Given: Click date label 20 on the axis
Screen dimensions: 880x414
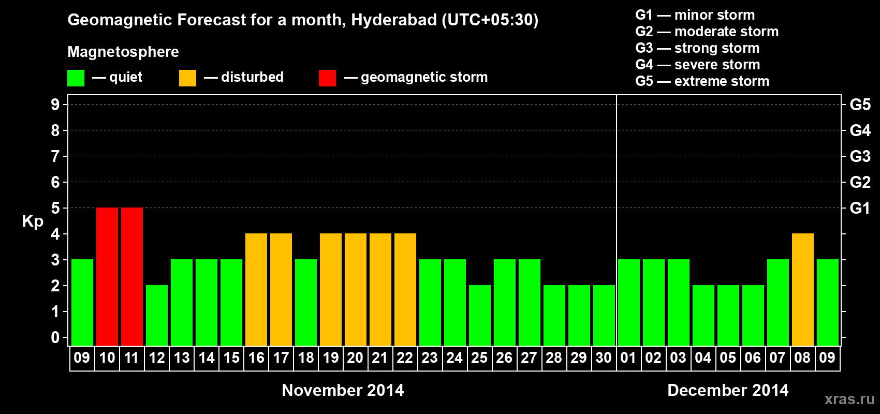Looking at the screenshot, I should coord(355,358).
